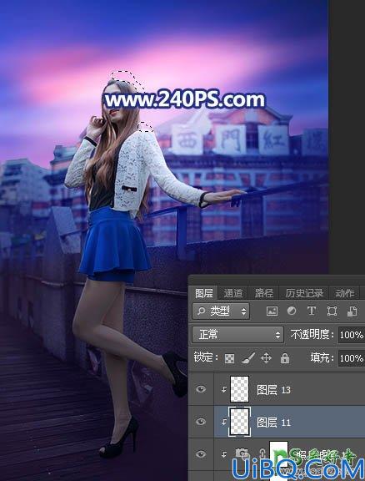Filter layers by smart object icon
Image resolution: width=365 pixels, height=481 pixels.
point(352,311)
